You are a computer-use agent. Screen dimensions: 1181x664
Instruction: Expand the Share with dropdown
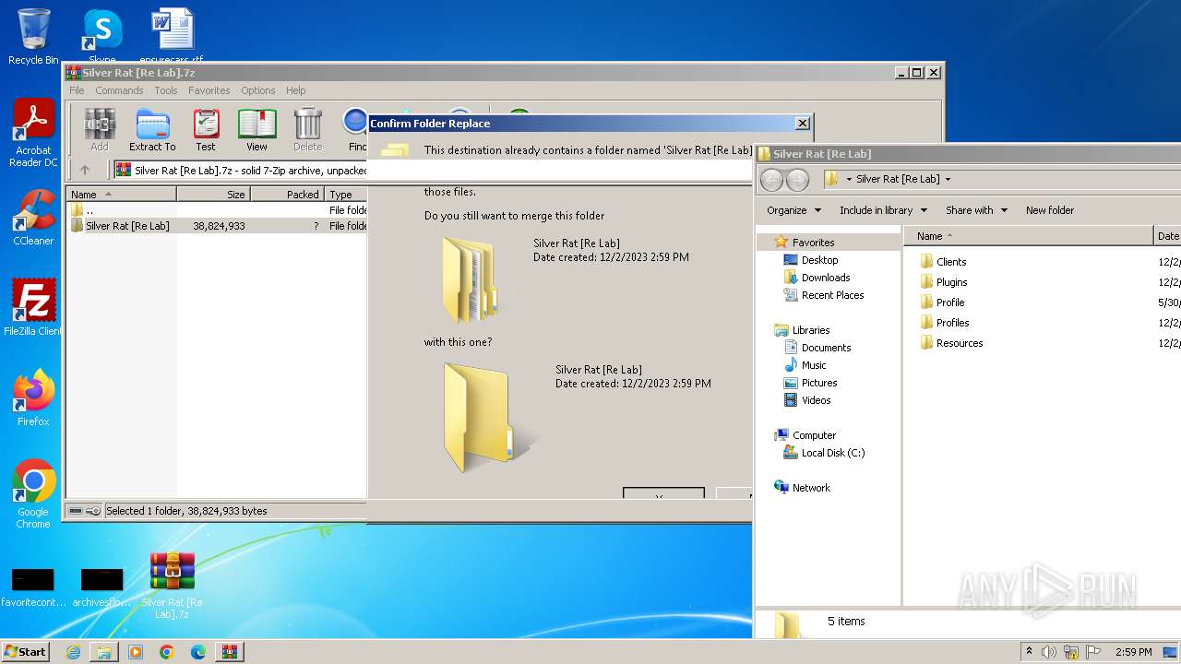[976, 210]
